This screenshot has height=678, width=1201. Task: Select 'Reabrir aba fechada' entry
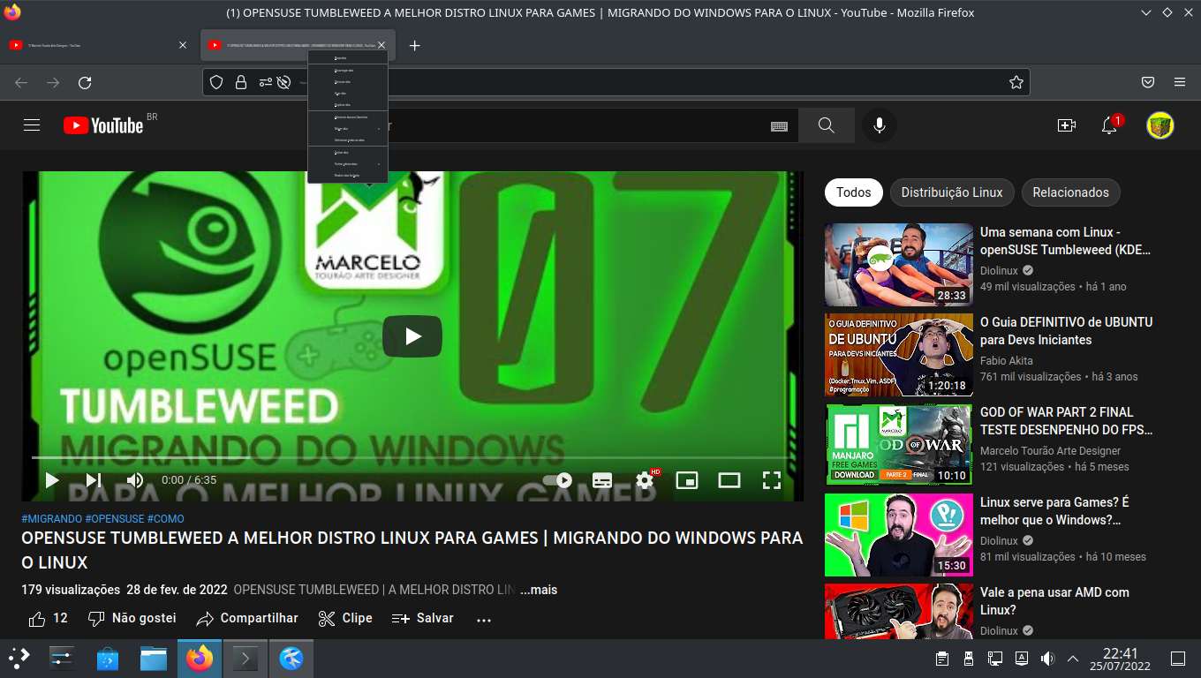[x=347, y=176]
